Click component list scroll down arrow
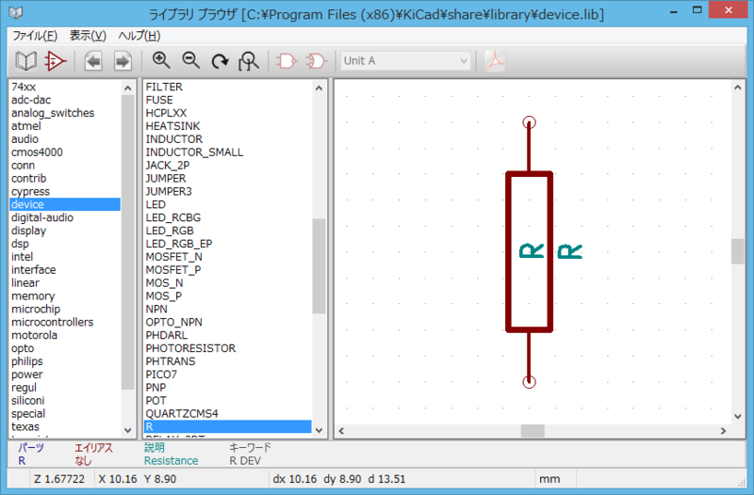 319,430
